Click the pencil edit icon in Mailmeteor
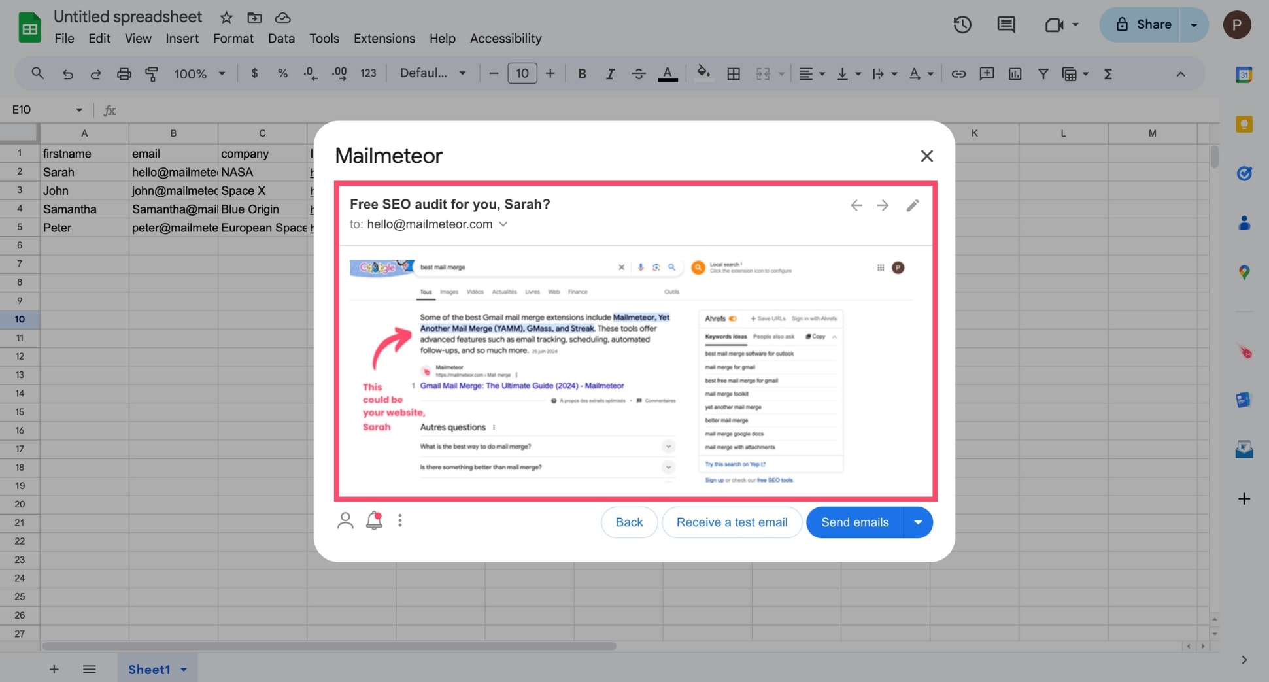This screenshot has width=1269, height=682. [x=913, y=205]
